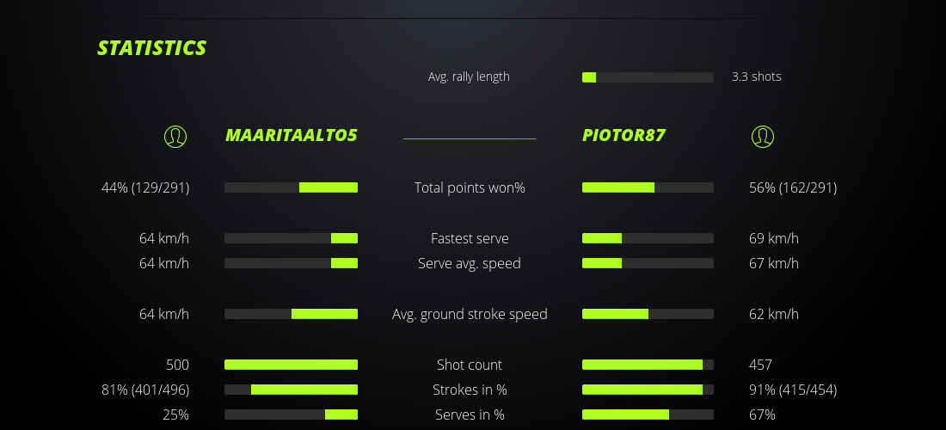Click the Avg. rally length progress bar
Viewport: 946px width, 430px height.
648,77
